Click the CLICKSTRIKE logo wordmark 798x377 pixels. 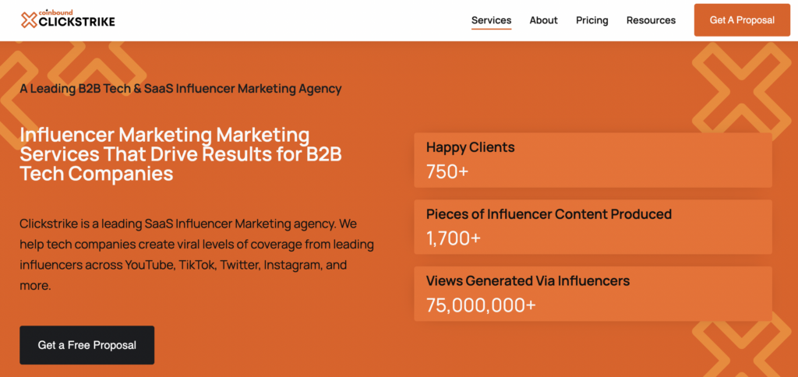pyautogui.click(x=77, y=23)
